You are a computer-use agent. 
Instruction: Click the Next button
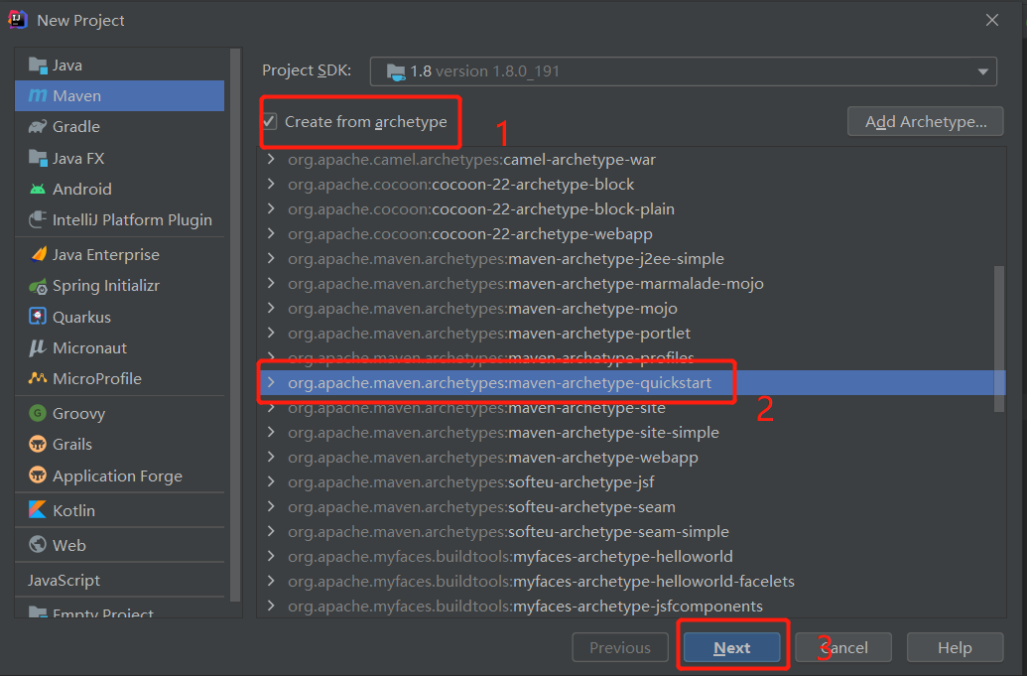coord(731,647)
